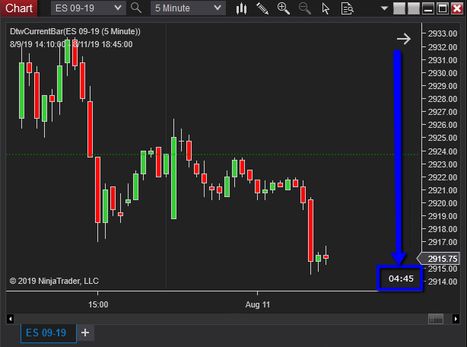
Task: Click the NinjaTrader copyright text
Action: [54, 281]
